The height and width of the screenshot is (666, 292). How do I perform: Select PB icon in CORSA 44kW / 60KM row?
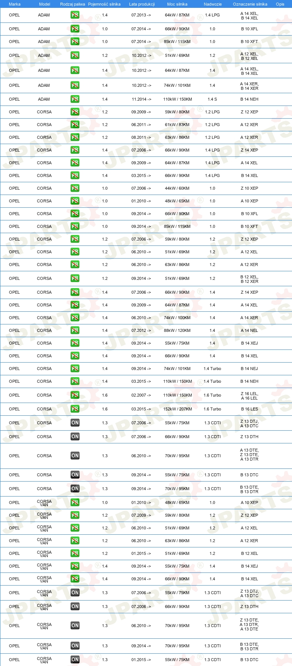coord(75,188)
